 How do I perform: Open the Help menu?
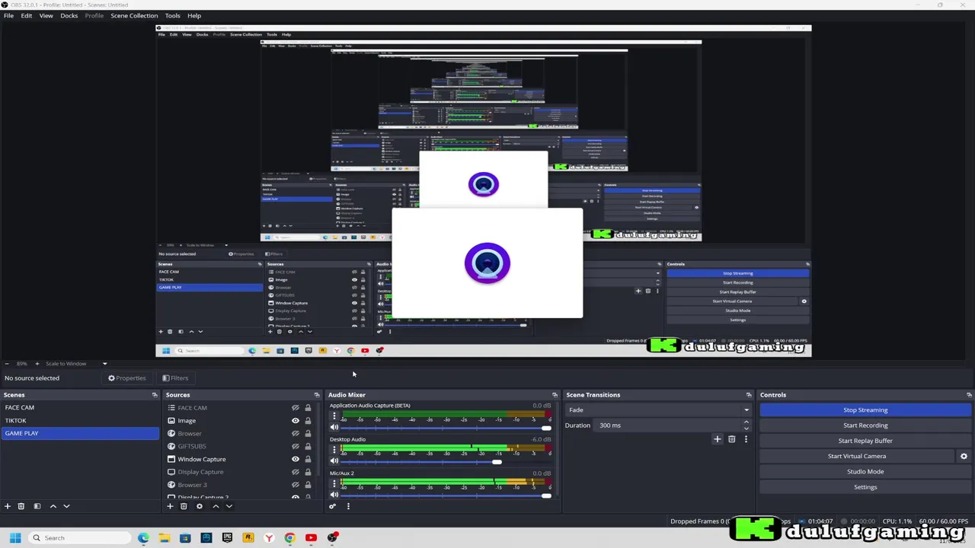point(194,15)
